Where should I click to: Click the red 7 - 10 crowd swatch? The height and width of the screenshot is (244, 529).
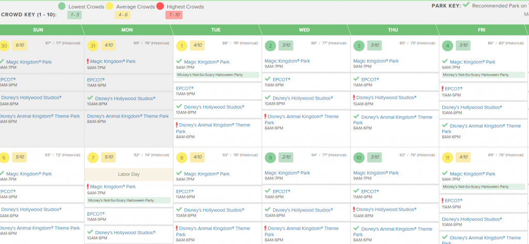pyautogui.click(x=174, y=15)
